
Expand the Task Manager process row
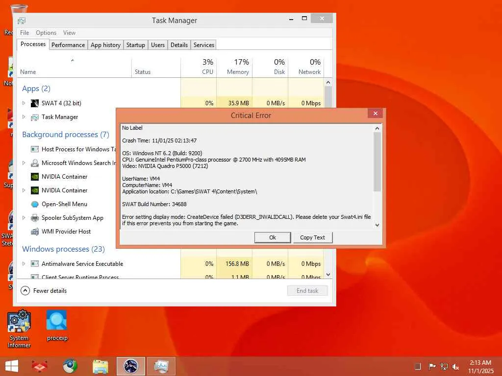(24, 117)
